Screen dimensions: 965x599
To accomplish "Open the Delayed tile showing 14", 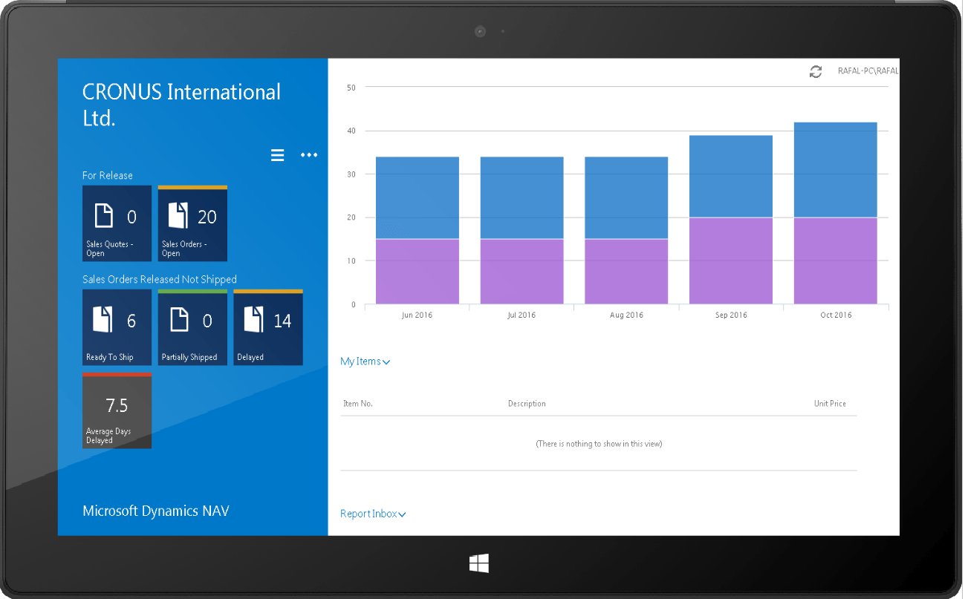I will (268, 327).
